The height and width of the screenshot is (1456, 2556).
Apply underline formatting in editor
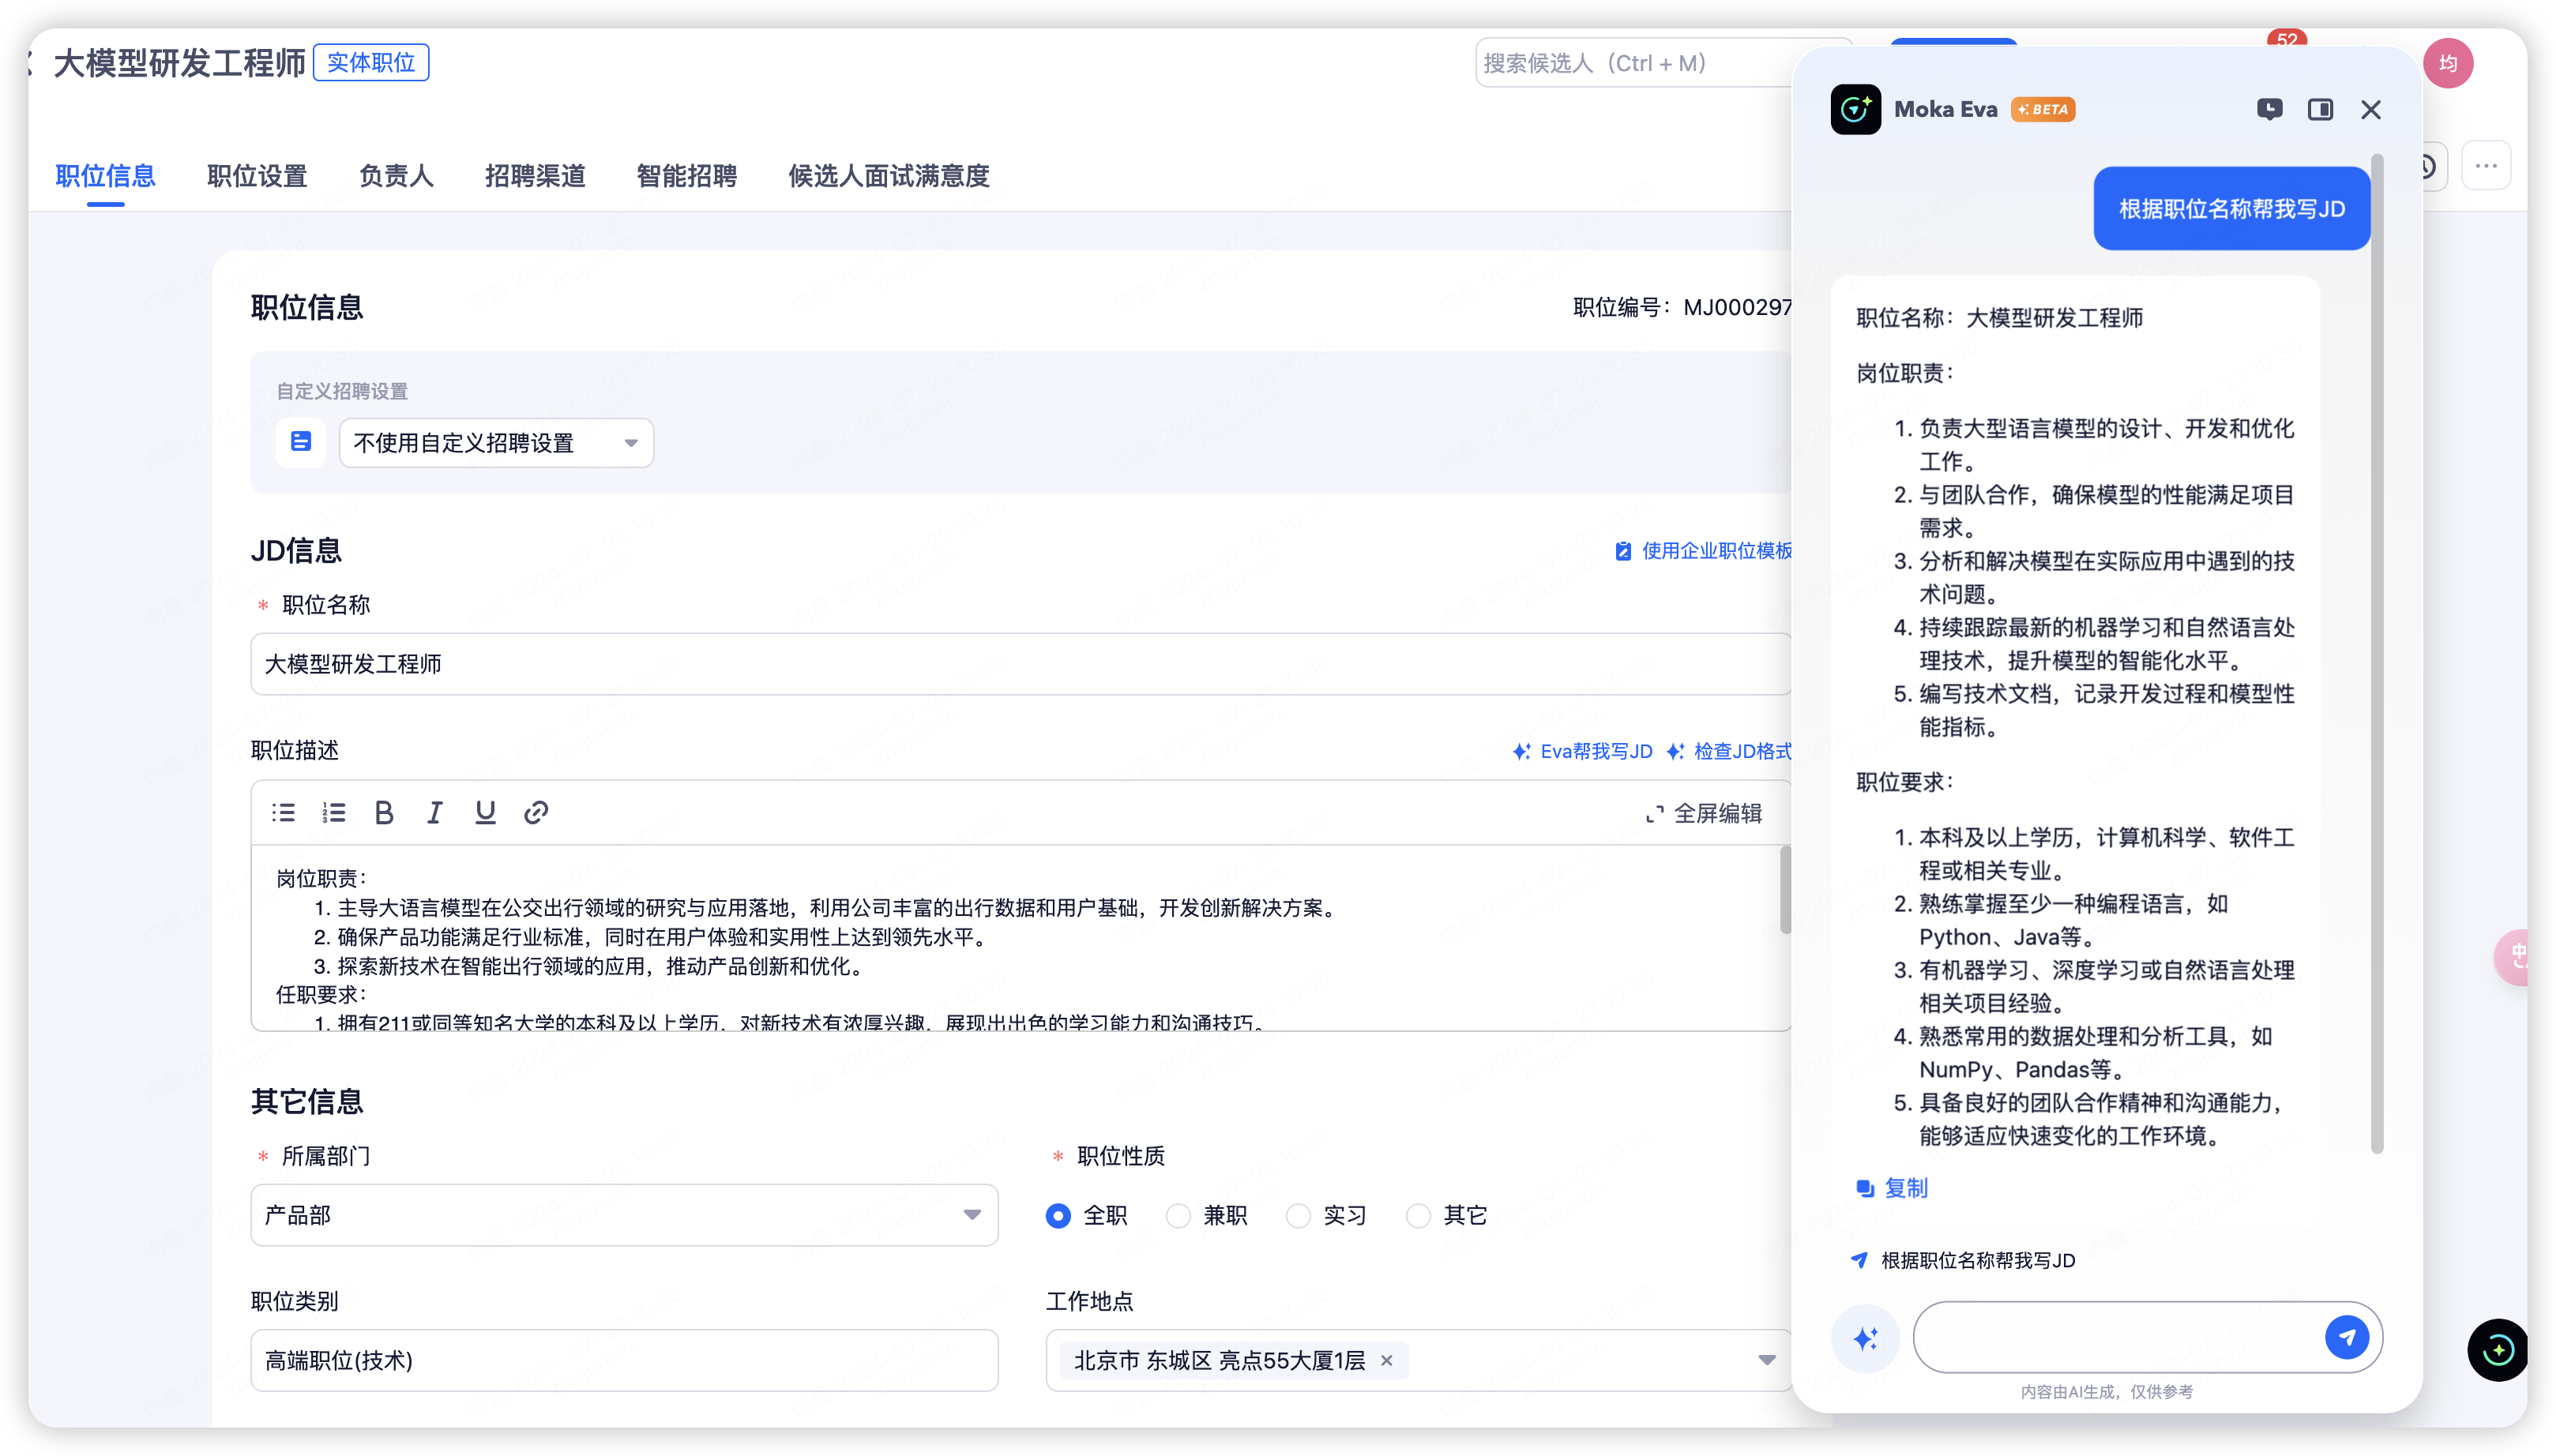tap(485, 812)
